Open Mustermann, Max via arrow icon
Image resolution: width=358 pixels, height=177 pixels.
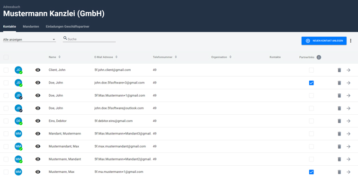[349, 172]
